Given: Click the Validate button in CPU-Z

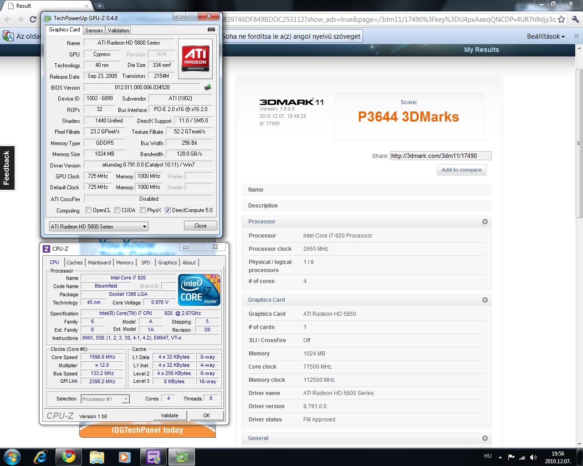Looking at the screenshot, I should coord(169,415).
